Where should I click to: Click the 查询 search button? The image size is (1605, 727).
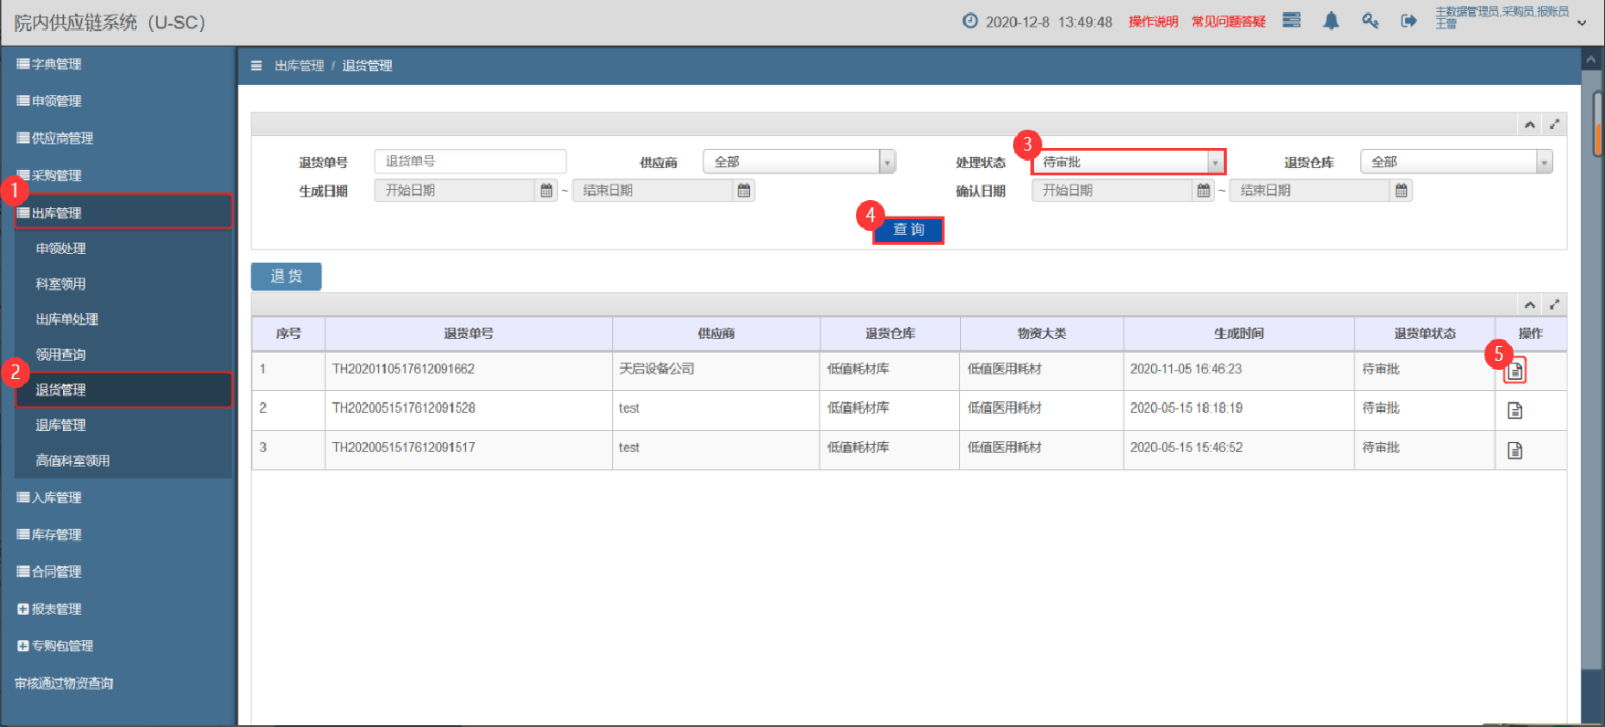908,230
